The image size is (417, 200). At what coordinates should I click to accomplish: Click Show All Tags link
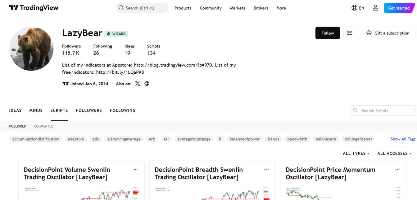point(403,139)
